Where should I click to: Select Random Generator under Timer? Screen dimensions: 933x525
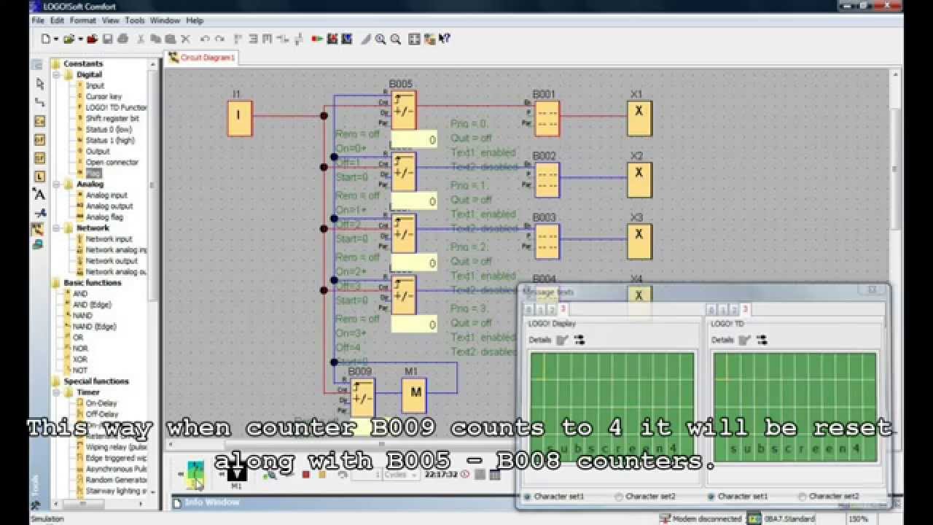coord(116,480)
